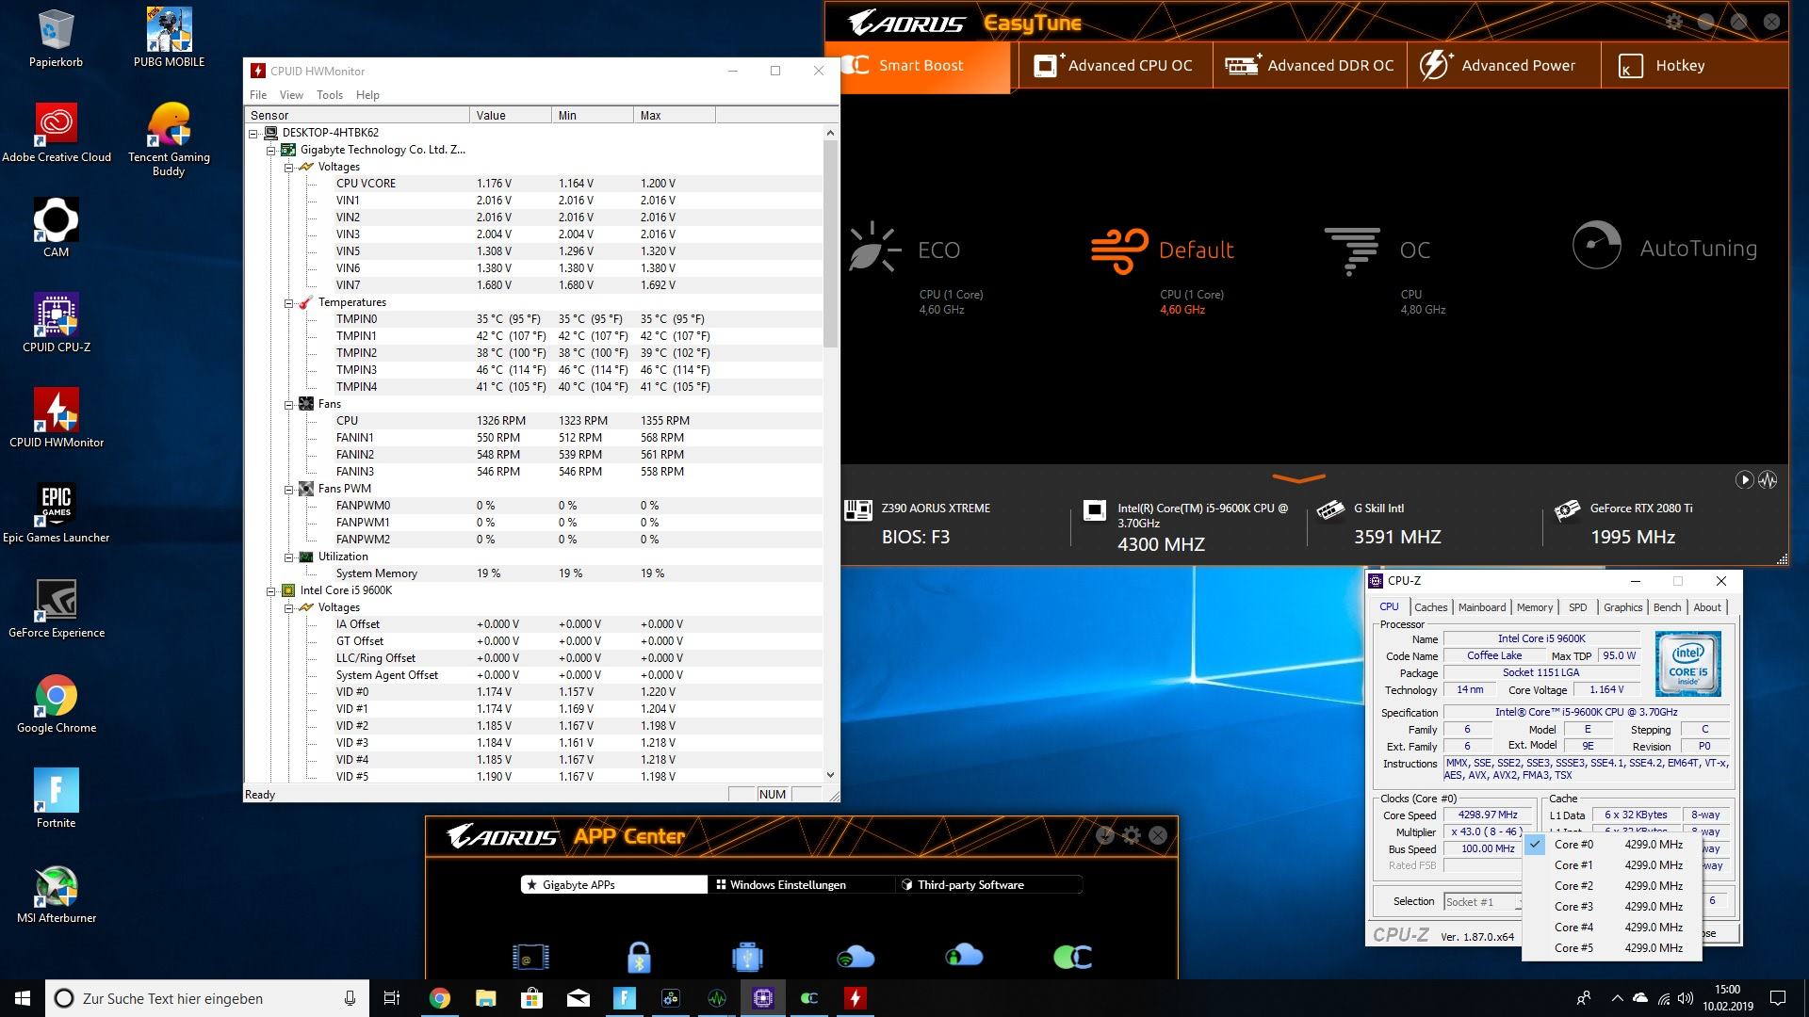Open the Graphics tab in CPU-Z
Image resolution: width=1809 pixels, height=1017 pixels.
tap(1622, 607)
